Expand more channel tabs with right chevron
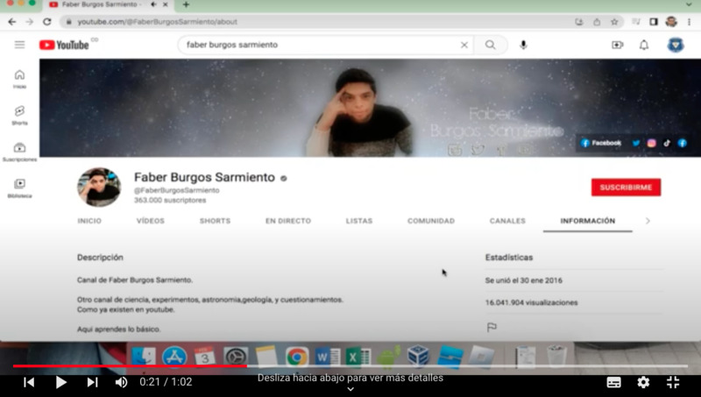The image size is (701, 397). [648, 221]
